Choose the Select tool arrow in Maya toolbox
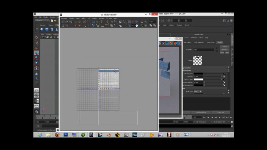This screenshot has width=267, height=150. tap(36, 37)
